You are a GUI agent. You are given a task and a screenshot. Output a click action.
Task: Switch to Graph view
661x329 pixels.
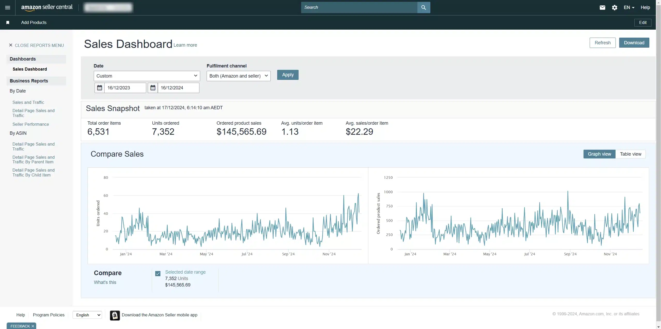point(599,154)
